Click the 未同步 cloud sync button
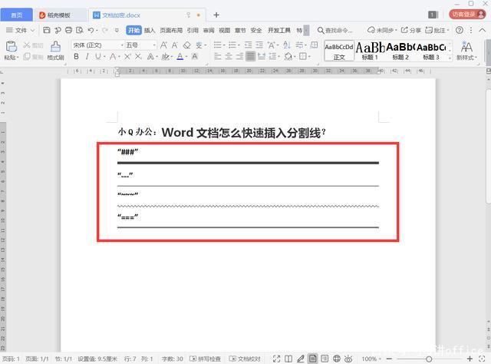The image size is (491, 364). coord(382,30)
